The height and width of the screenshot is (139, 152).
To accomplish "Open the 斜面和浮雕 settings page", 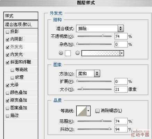I will click(x=20, y=62).
